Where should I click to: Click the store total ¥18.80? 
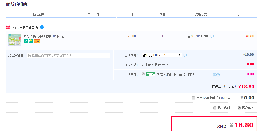[246, 86]
